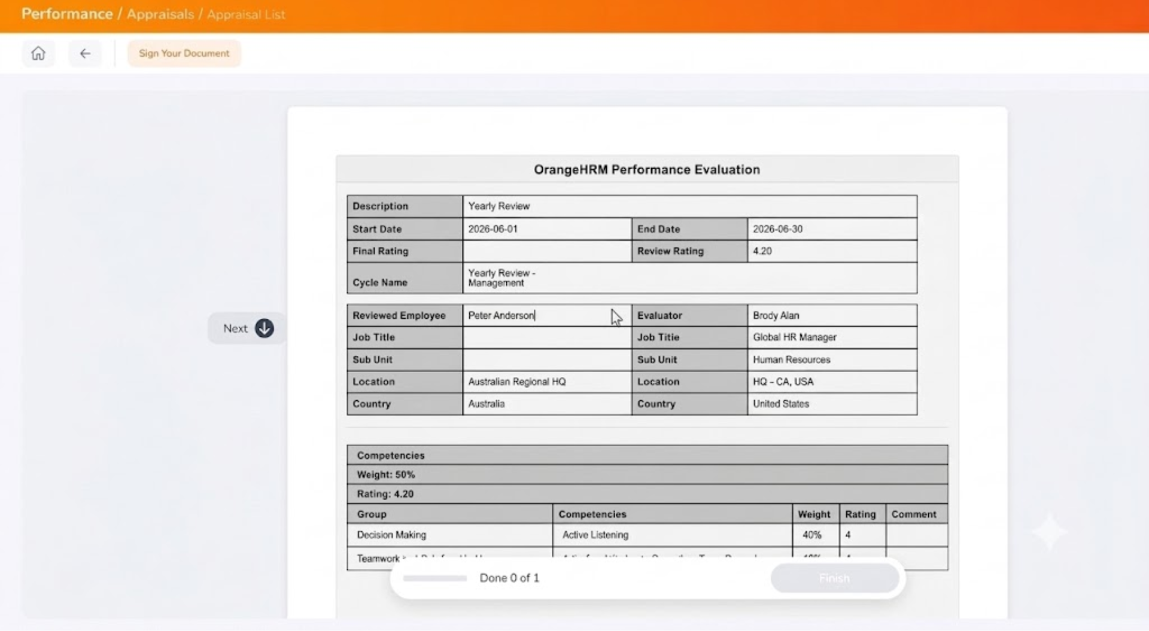The height and width of the screenshot is (631, 1149).
Task: Click 'Done 0 of 1' status text
Action: [509, 578]
